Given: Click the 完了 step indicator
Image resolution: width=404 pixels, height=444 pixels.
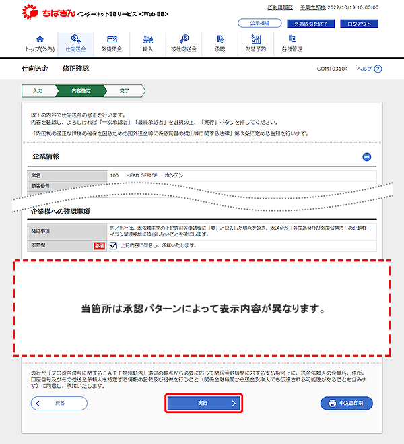Looking at the screenshot, I should pos(124,91).
